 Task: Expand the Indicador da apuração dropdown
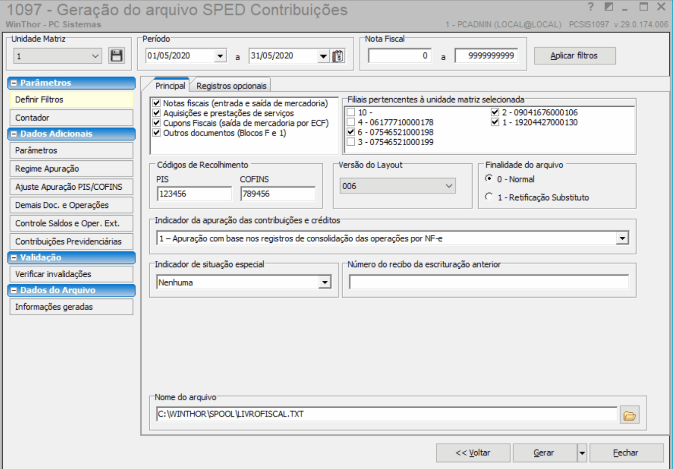coord(622,238)
